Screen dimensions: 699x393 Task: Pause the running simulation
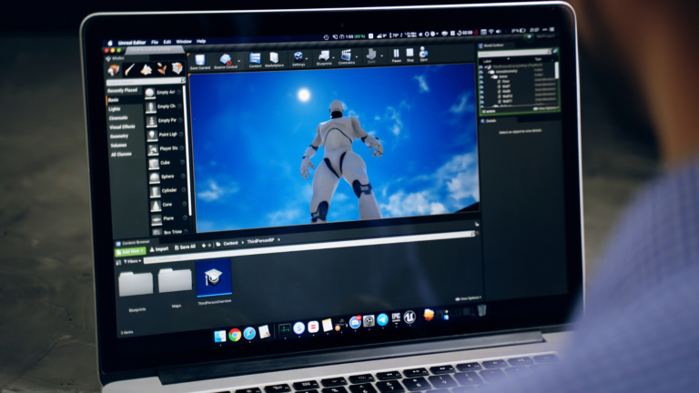(x=396, y=55)
